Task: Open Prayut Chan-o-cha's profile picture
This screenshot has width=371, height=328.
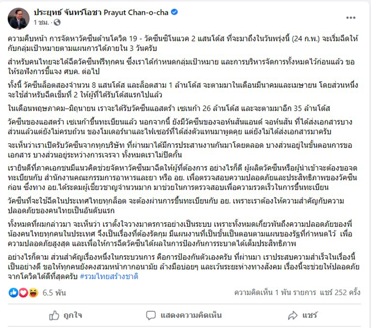Action: pos(18,17)
